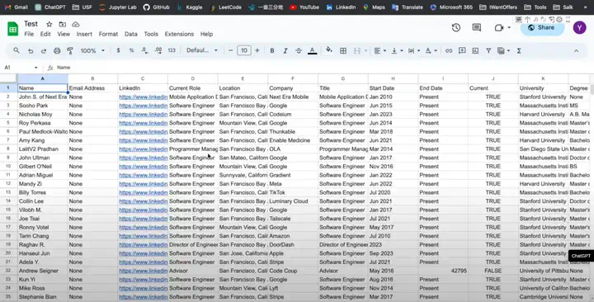Open the comments icon near Share
594x302 pixels.
pos(477,28)
